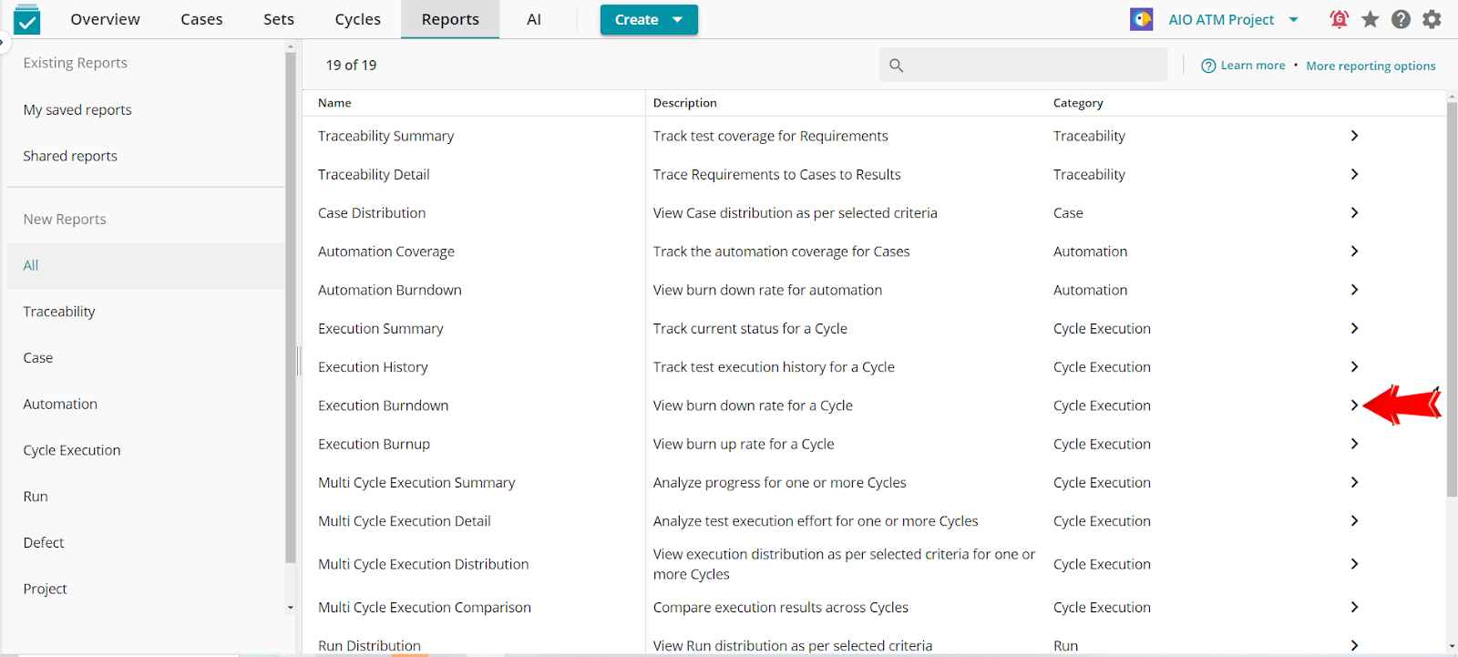Click the favorites star icon
The width and height of the screenshot is (1458, 657).
tap(1370, 19)
